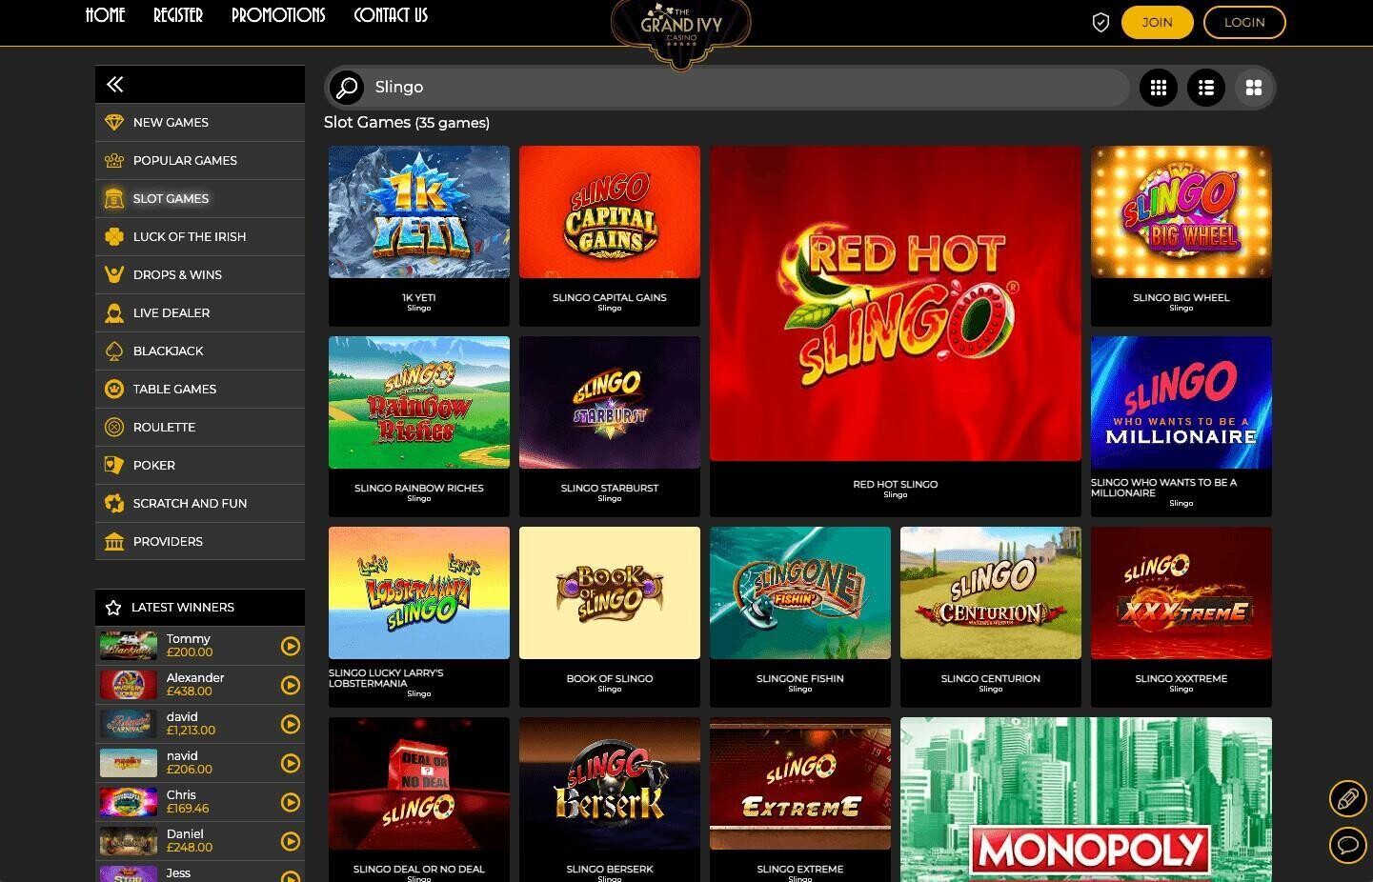Click the LOGIN button
The width and height of the screenshot is (1373, 882).
[x=1244, y=22]
